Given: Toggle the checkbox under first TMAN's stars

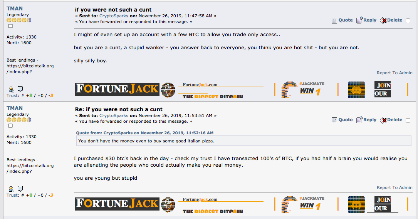Looking at the screenshot, I should tap(10, 26).
